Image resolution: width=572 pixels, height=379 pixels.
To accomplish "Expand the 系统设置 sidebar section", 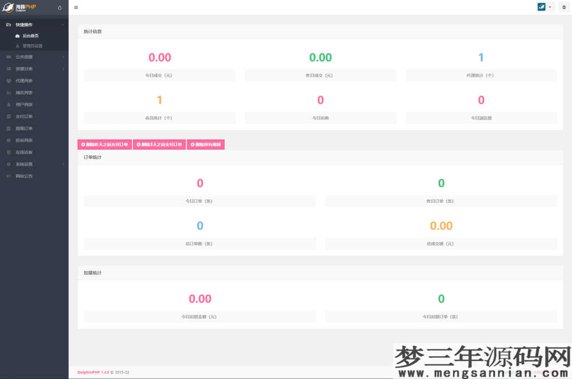I will pos(34,164).
